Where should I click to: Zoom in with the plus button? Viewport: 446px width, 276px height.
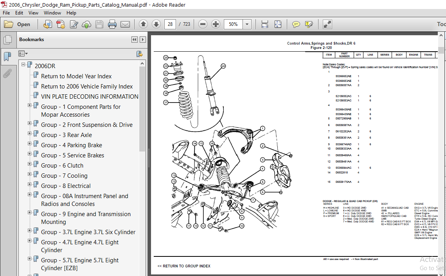click(x=216, y=24)
